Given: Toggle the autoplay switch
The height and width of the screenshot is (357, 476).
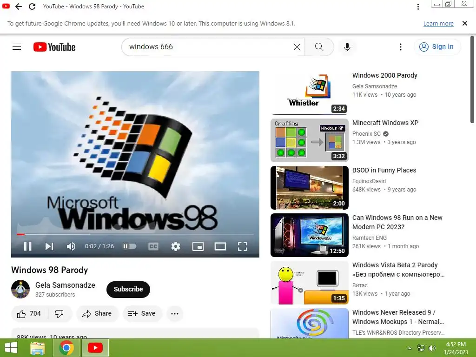Looking at the screenshot, I should click(130, 246).
